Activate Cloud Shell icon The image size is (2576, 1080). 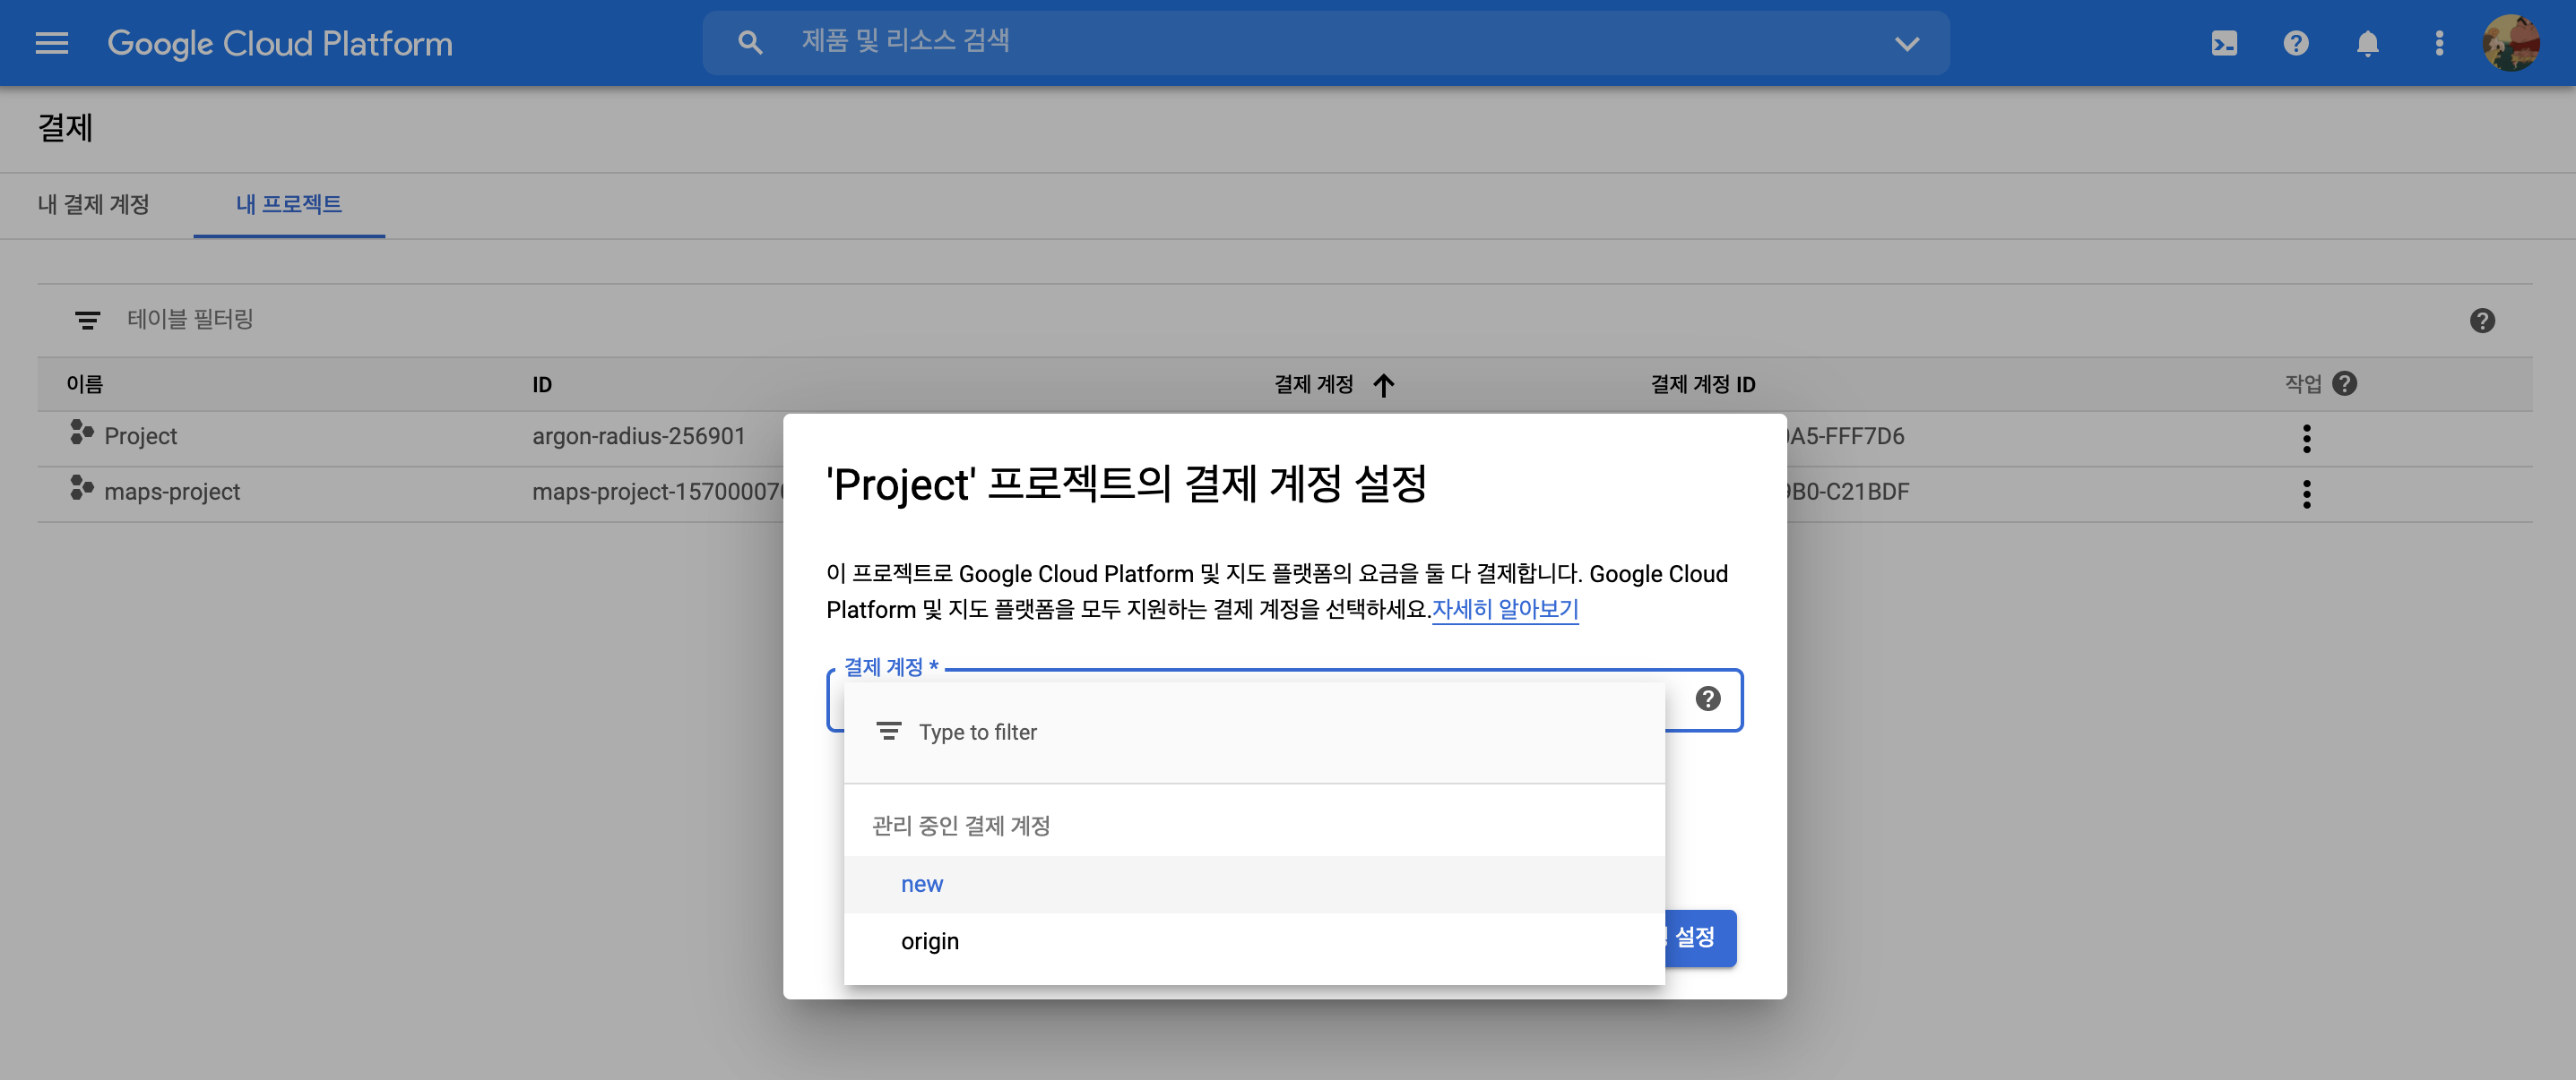click(x=2224, y=43)
